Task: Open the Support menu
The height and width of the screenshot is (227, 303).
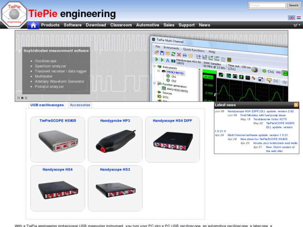Action: (186, 25)
